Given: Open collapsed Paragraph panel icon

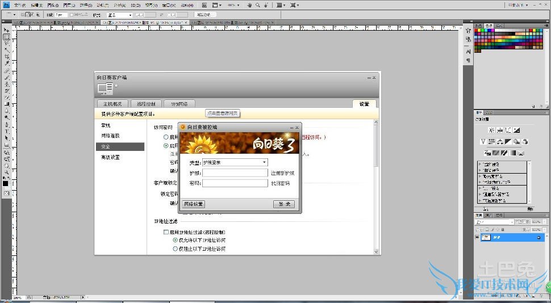Looking at the screenshot, I should click(469, 60).
